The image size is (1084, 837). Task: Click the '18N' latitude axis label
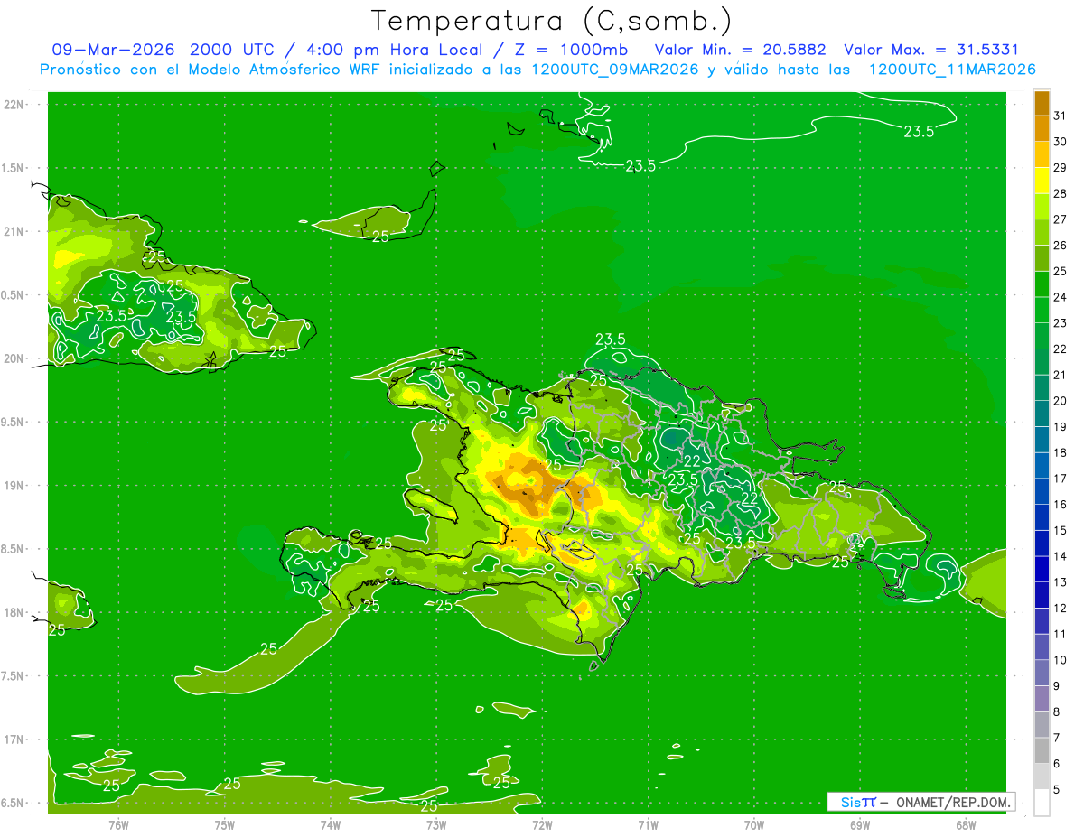13,612
